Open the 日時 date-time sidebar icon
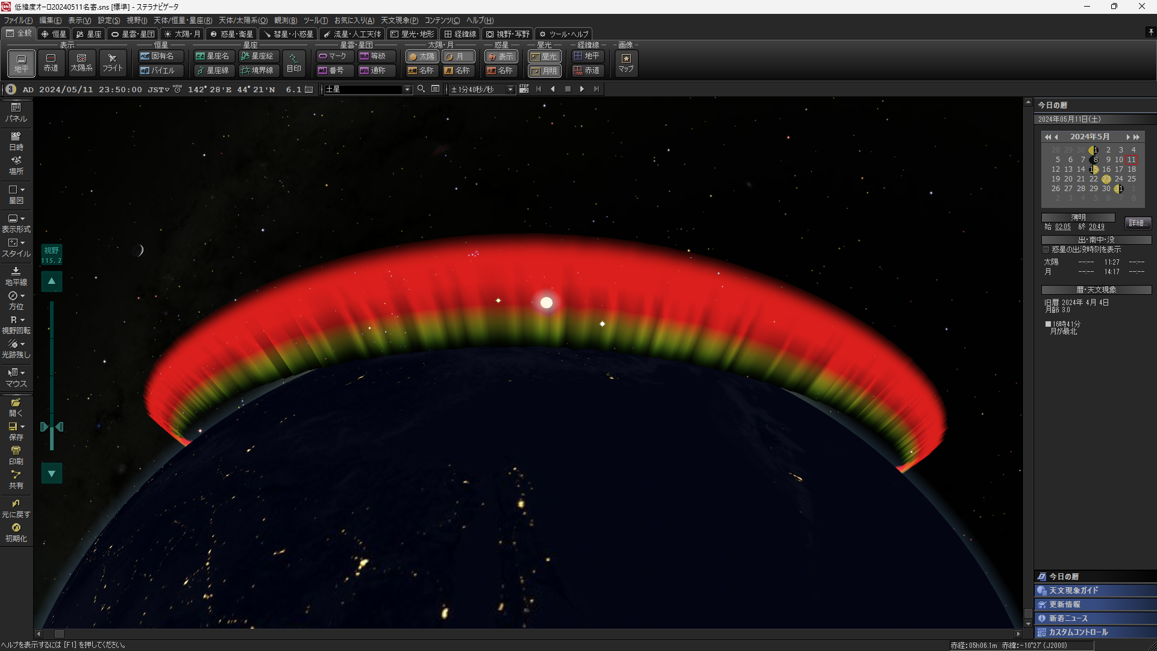 click(16, 141)
